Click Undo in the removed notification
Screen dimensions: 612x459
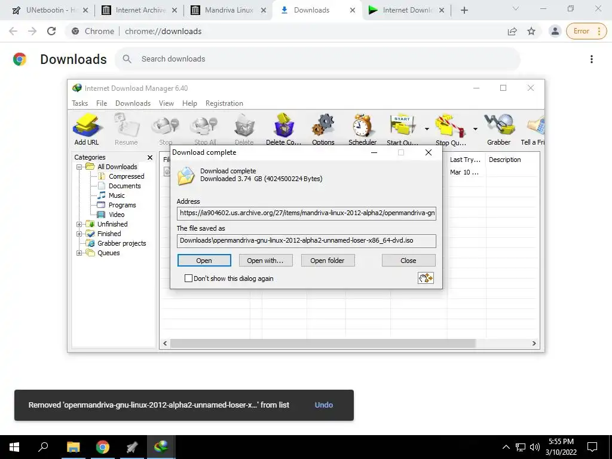(x=323, y=405)
